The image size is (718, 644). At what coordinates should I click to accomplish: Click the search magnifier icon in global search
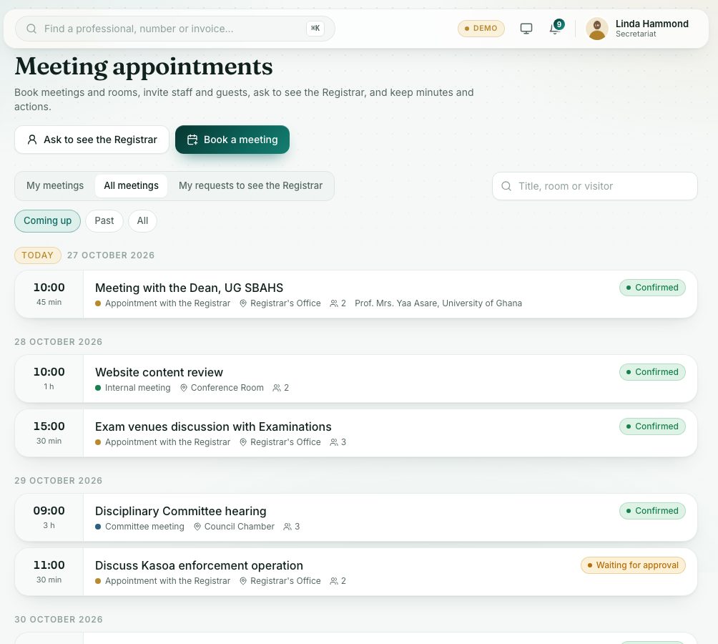(x=31, y=29)
